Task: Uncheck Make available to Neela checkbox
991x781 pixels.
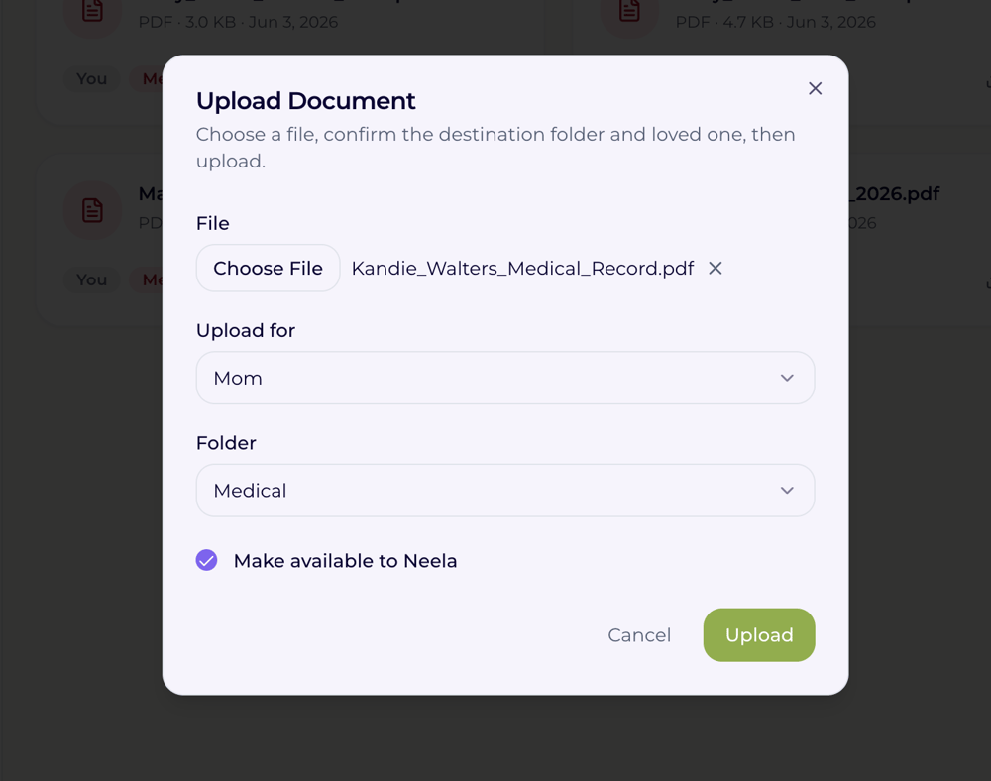Action: [207, 560]
